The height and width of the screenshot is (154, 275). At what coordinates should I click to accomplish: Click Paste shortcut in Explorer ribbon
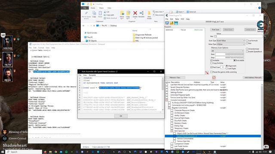110,18
